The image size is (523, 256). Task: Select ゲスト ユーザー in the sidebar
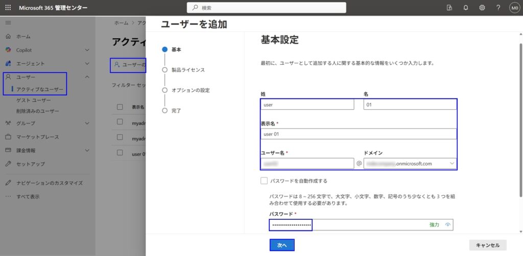pyautogui.click(x=34, y=100)
